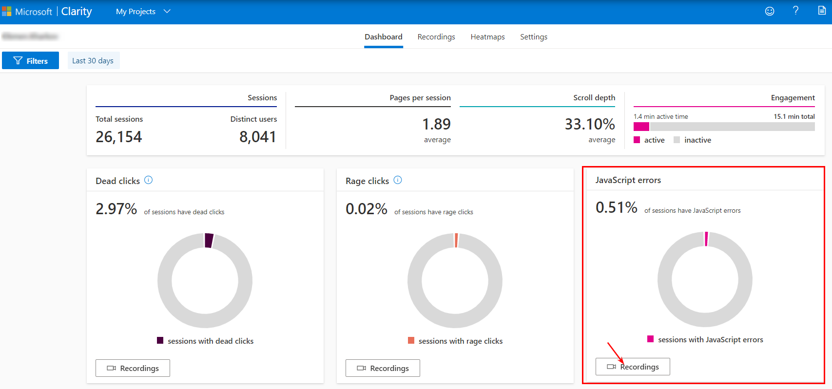Viewport: 832px width, 389px height.
Task: Open the document notes icon in header
Action: pyautogui.click(x=822, y=11)
